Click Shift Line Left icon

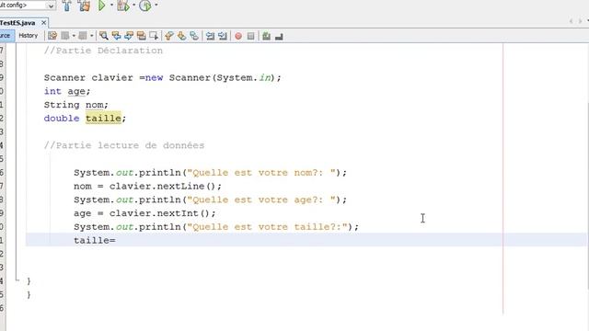point(210,36)
